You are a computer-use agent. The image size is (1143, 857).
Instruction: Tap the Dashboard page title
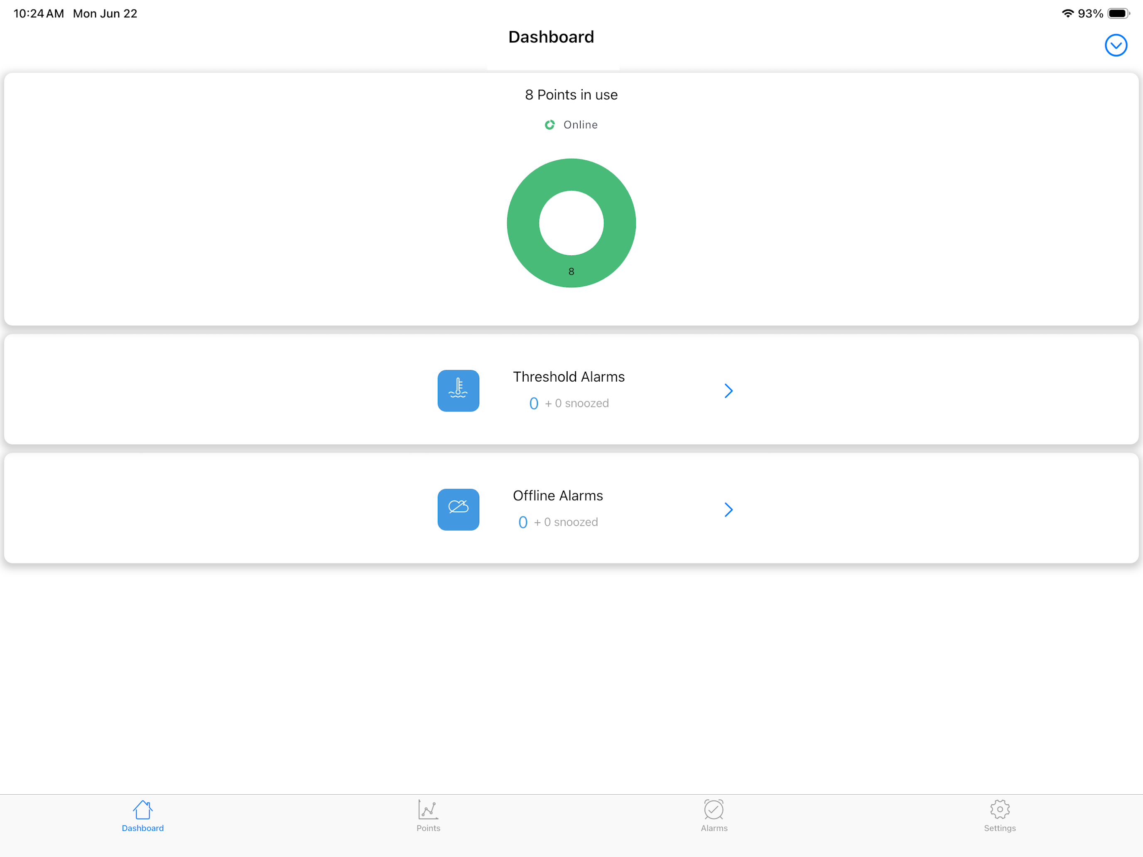(551, 37)
